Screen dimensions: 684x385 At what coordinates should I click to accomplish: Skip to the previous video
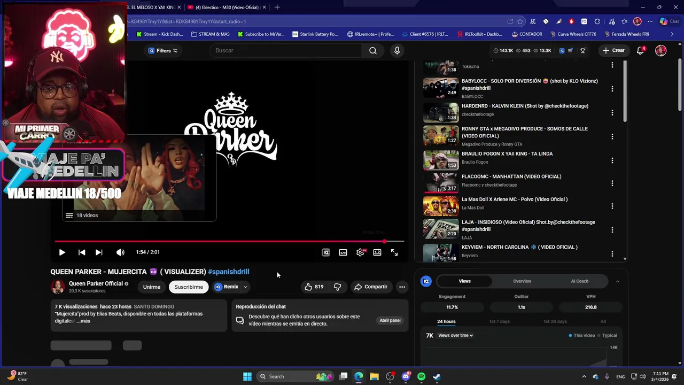(x=82, y=252)
